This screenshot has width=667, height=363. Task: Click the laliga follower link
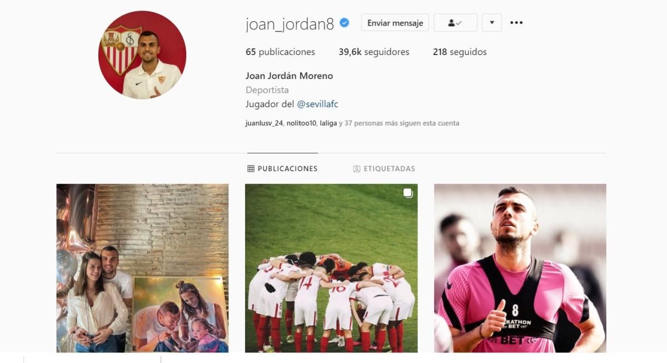pyautogui.click(x=328, y=123)
